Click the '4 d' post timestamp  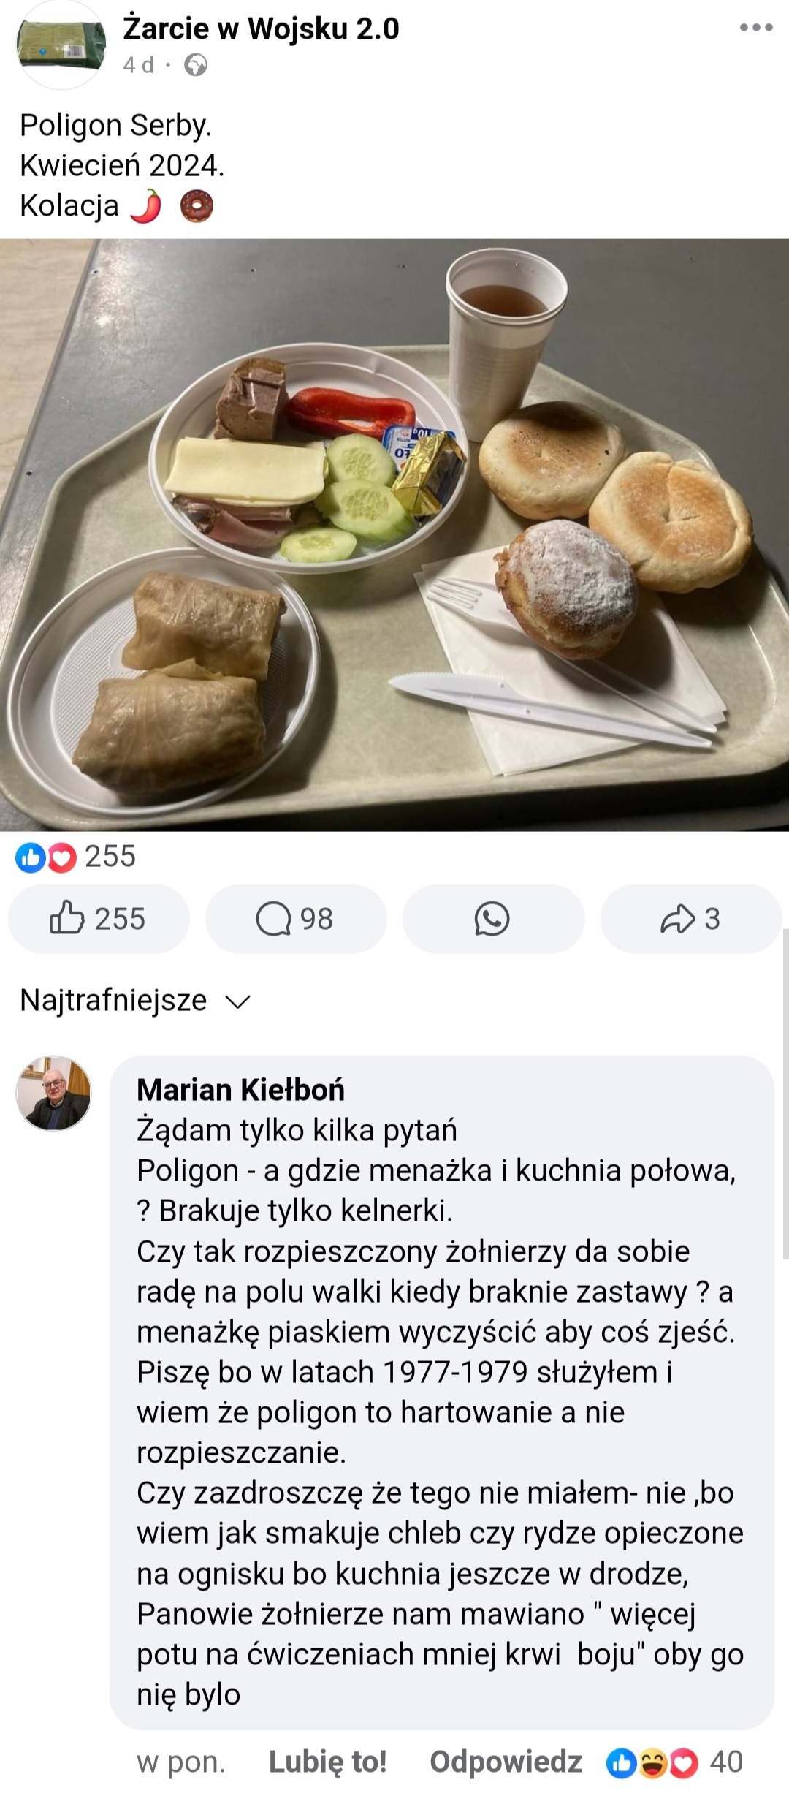(x=138, y=66)
